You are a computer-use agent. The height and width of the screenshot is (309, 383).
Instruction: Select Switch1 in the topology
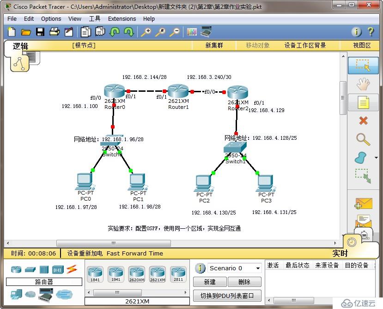[235, 147]
